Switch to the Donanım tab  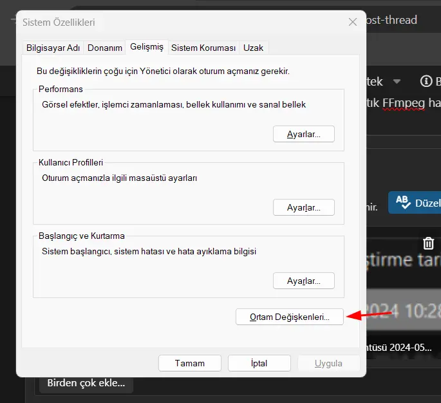(105, 48)
